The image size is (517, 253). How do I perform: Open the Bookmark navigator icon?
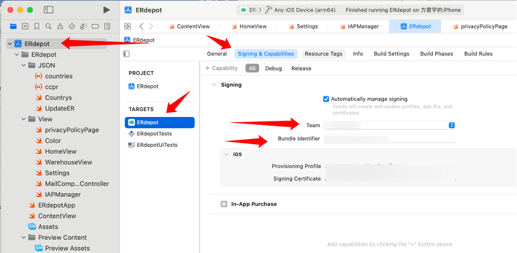37,26
